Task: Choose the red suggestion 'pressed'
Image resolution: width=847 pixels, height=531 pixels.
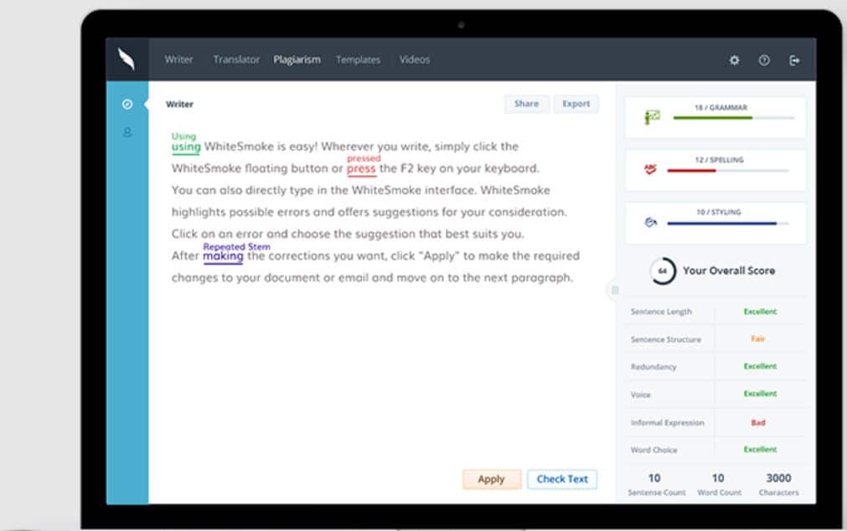Action: 364,158
